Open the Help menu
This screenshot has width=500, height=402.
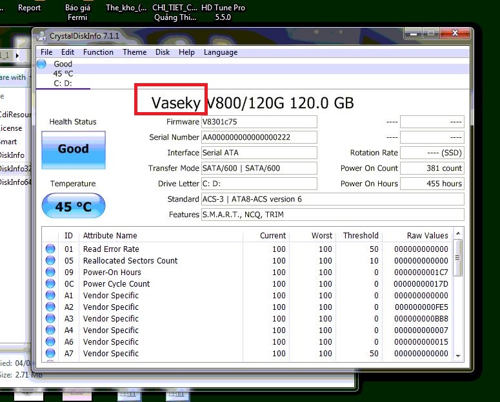click(186, 52)
